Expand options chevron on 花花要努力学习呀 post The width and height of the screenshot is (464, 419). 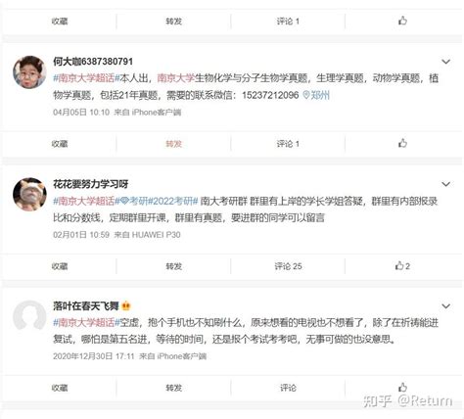point(445,184)
